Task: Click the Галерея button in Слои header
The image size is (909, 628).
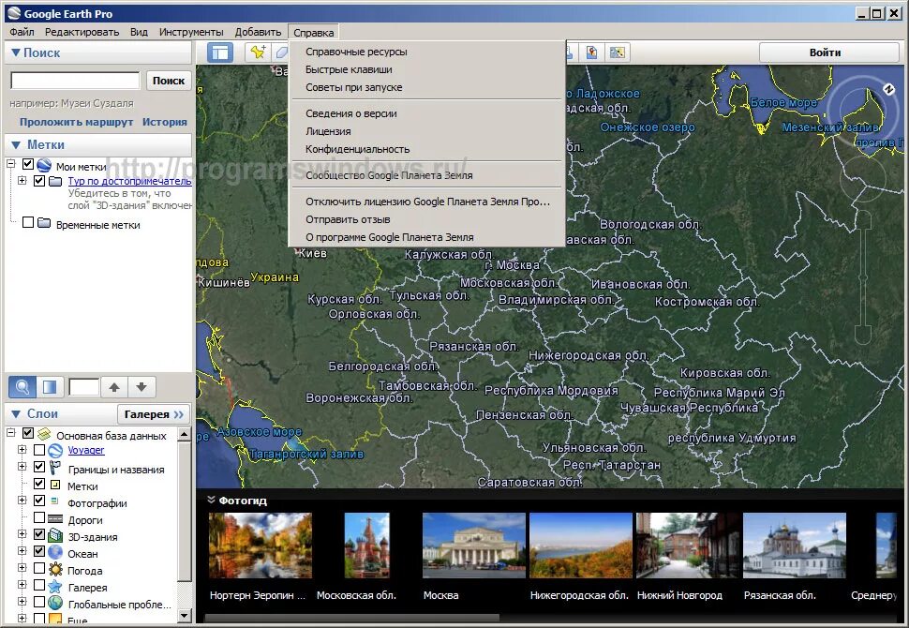Action: [154, 414]
